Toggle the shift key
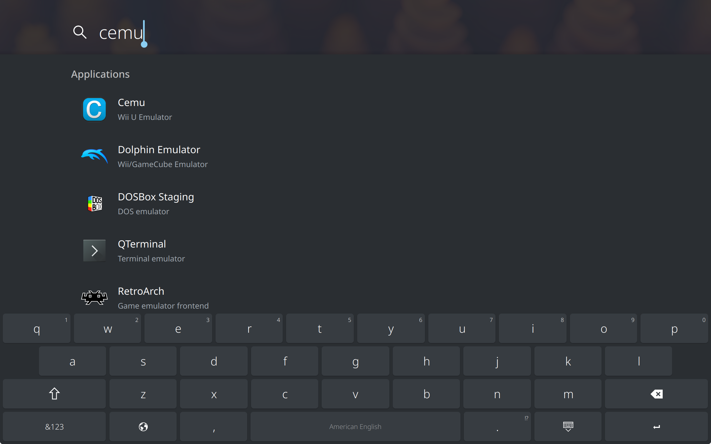Image resolution: width=711 pixels, height=444 pixels. [54, 394]
